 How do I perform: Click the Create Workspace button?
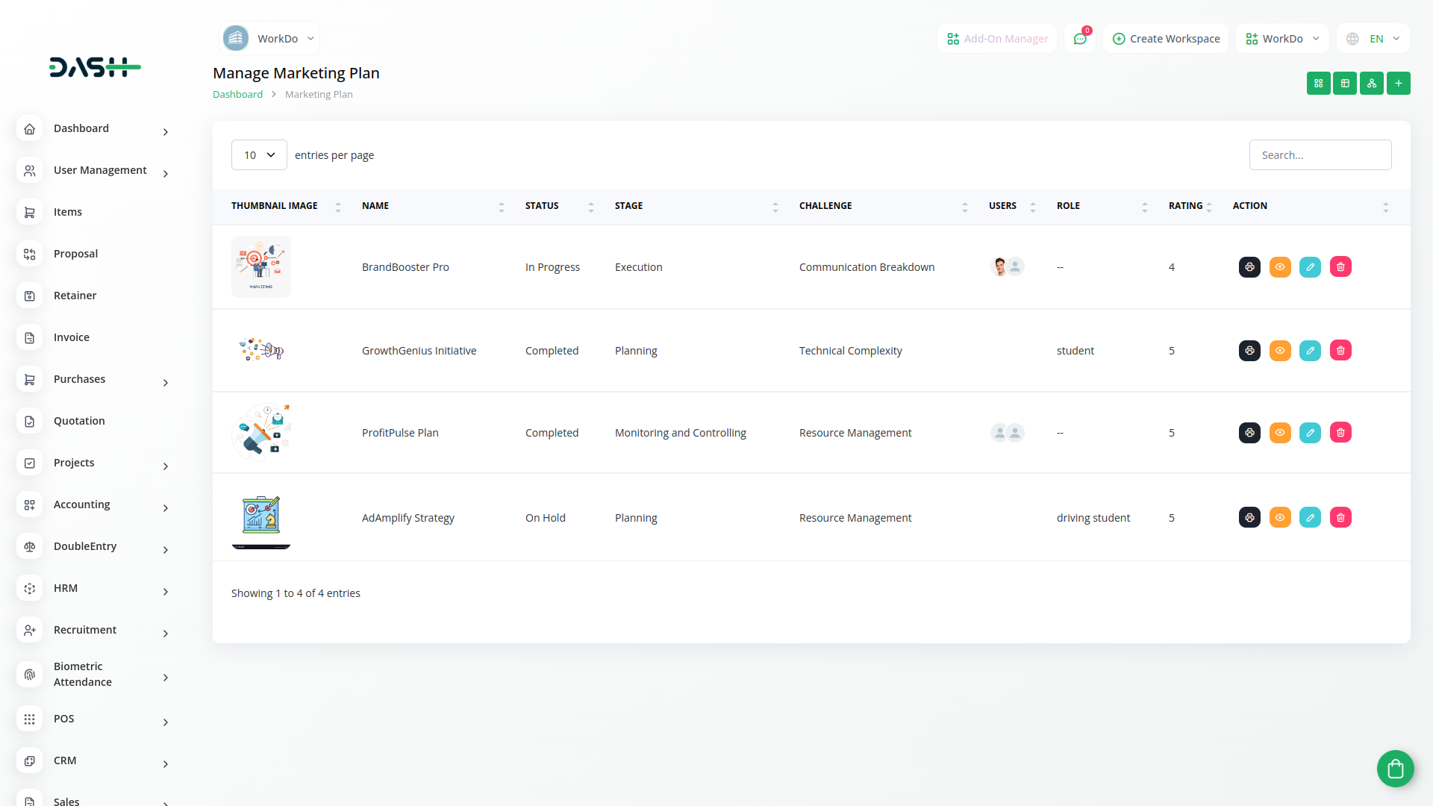1166,39
